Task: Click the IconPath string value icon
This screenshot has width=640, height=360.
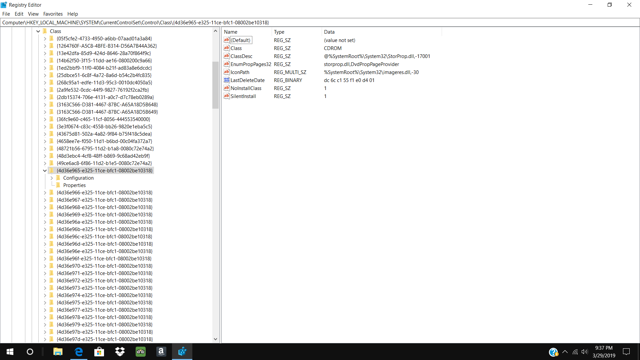Action: tap(227, 72)
